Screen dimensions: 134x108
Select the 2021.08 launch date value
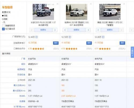tap(31, 80)
